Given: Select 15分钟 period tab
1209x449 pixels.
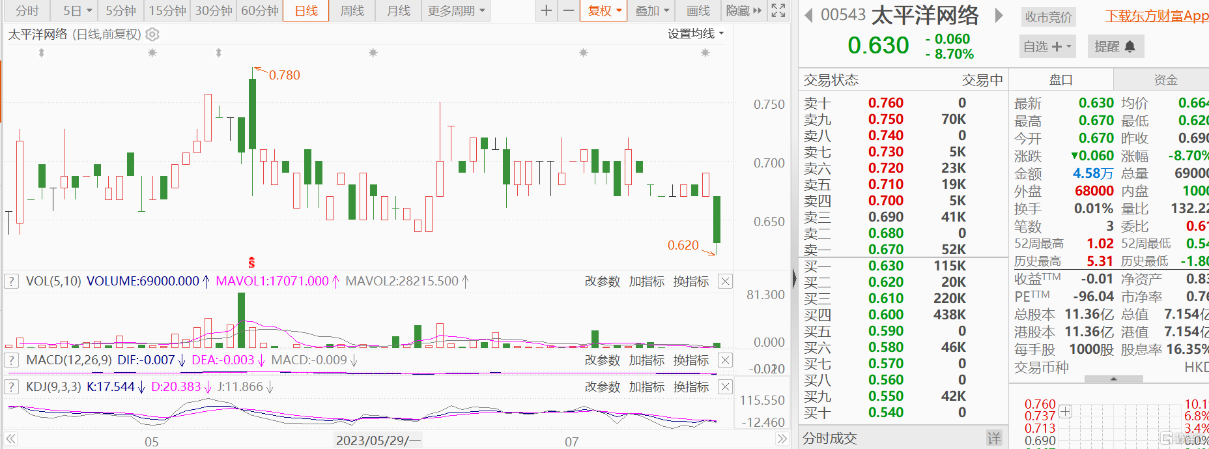Looking at the screenshot, I should pos(167,10).
